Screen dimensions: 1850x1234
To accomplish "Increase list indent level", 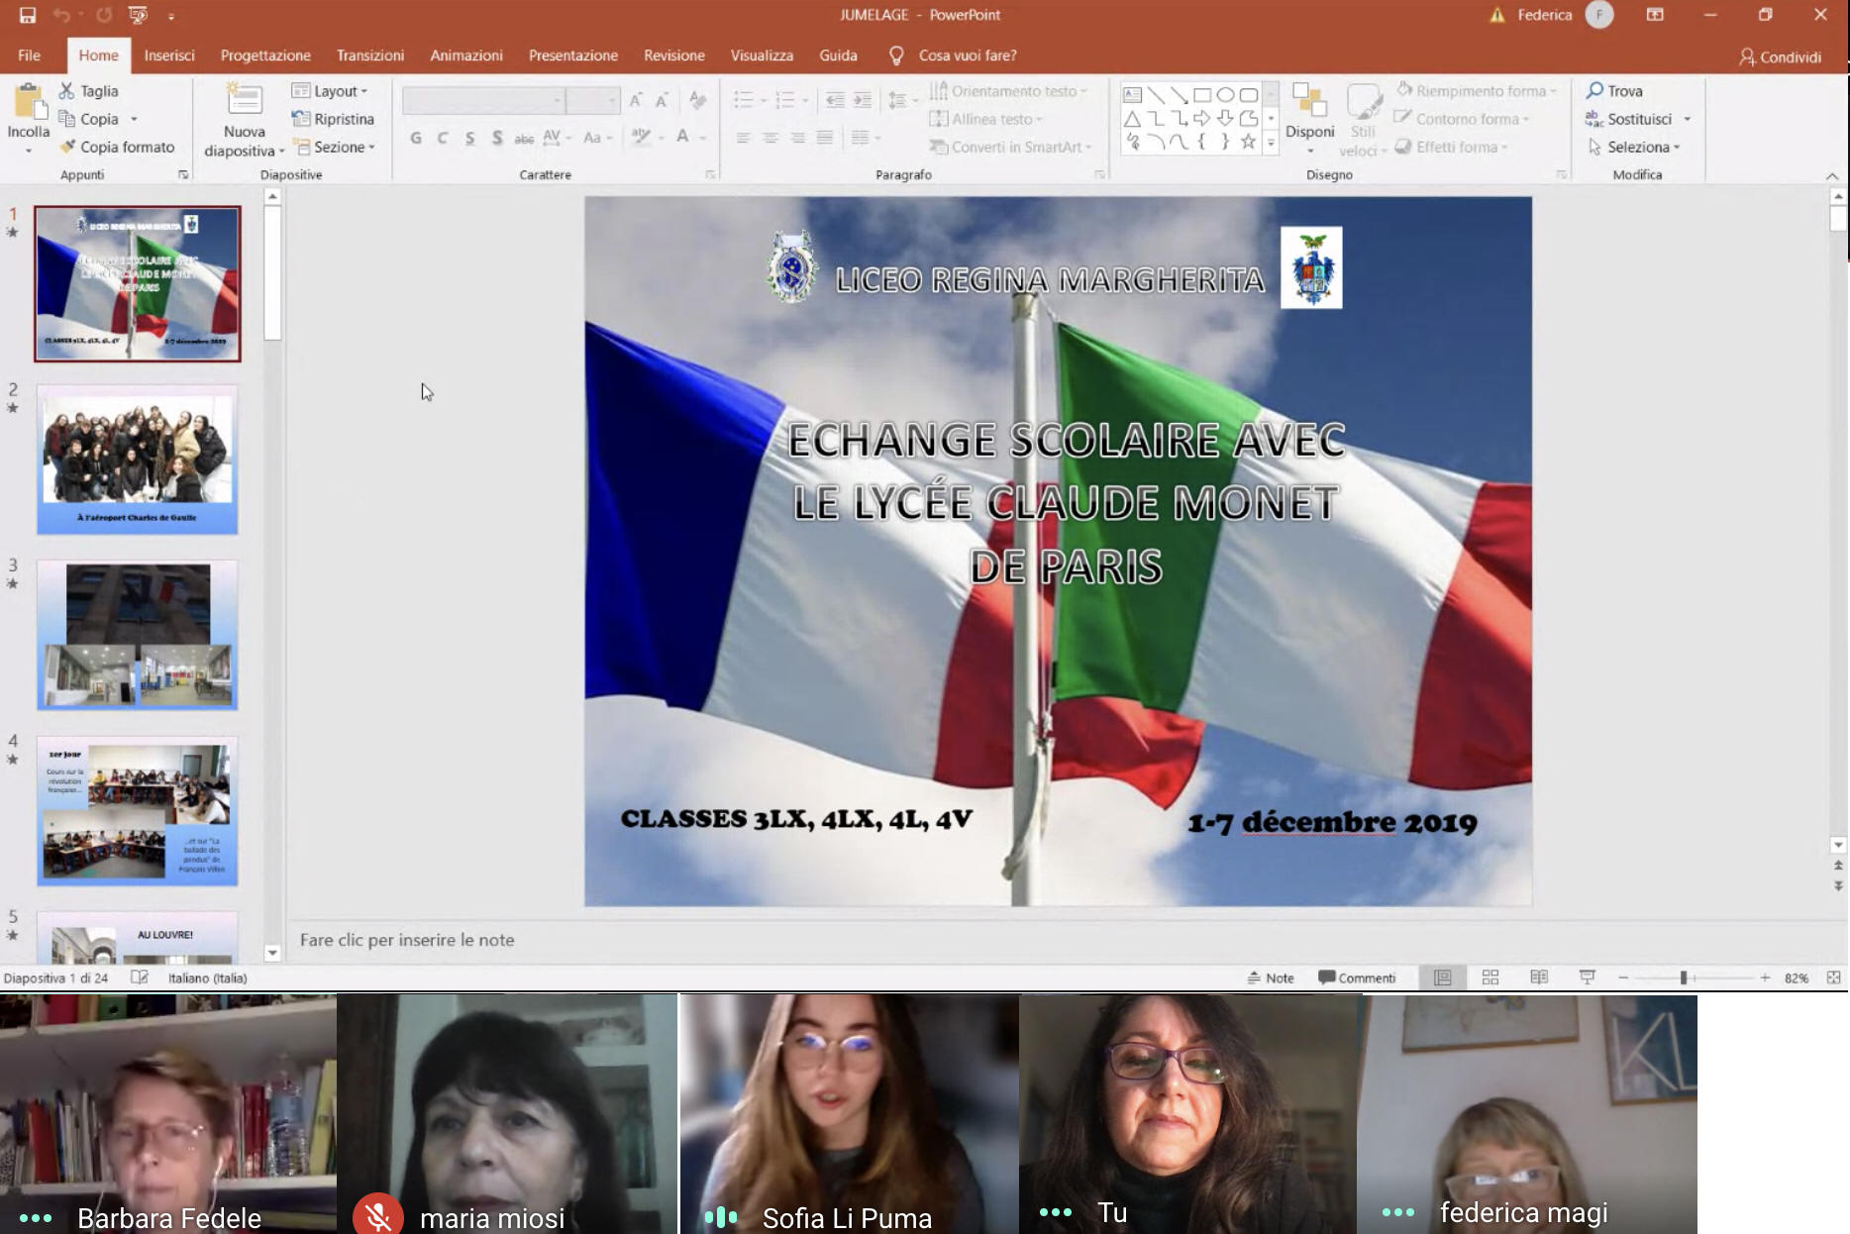I will [863, 100].
